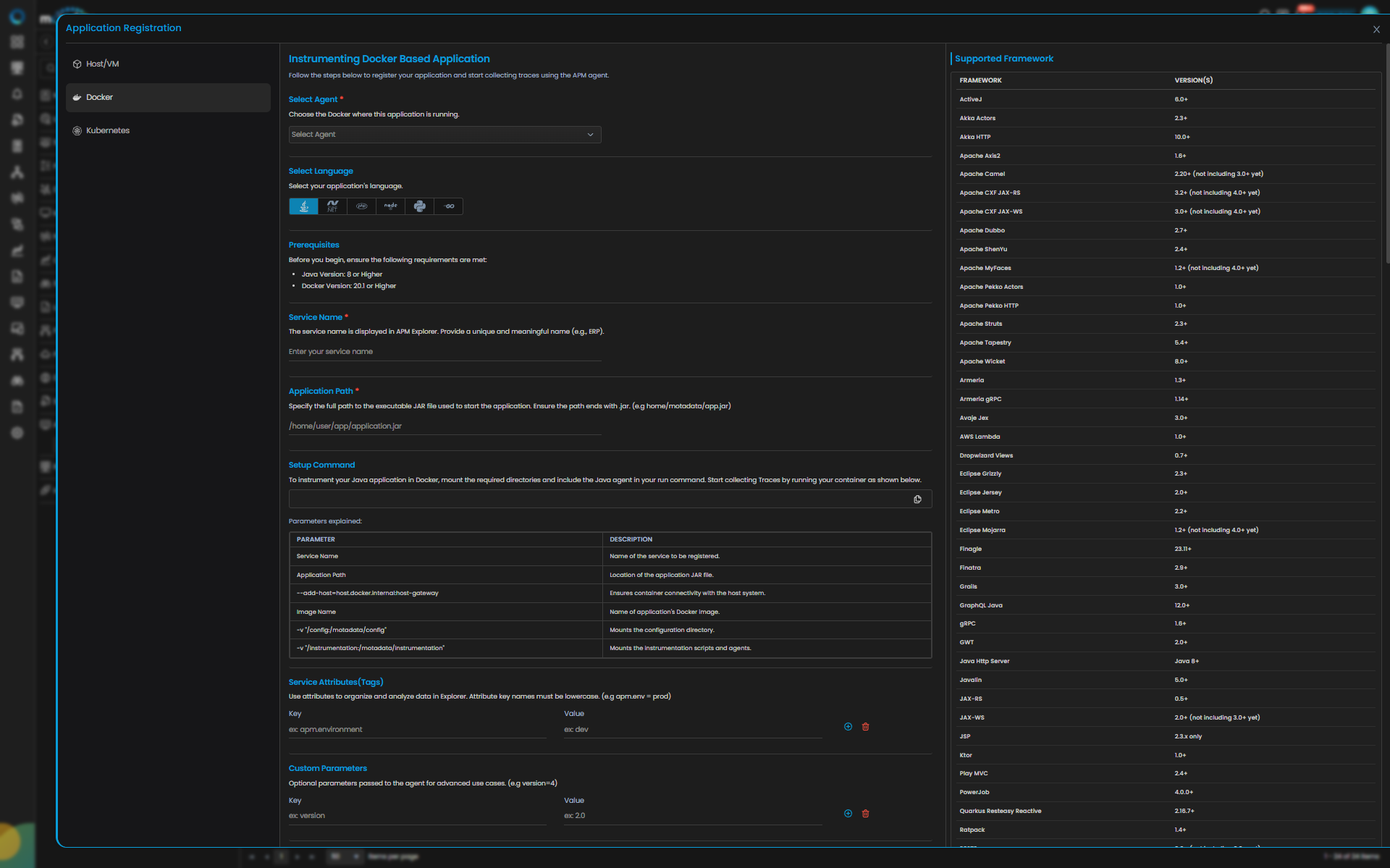The height and width of the screenshot is (868, 1390).
Task: Select Java language icon
Action: [303, 206]
